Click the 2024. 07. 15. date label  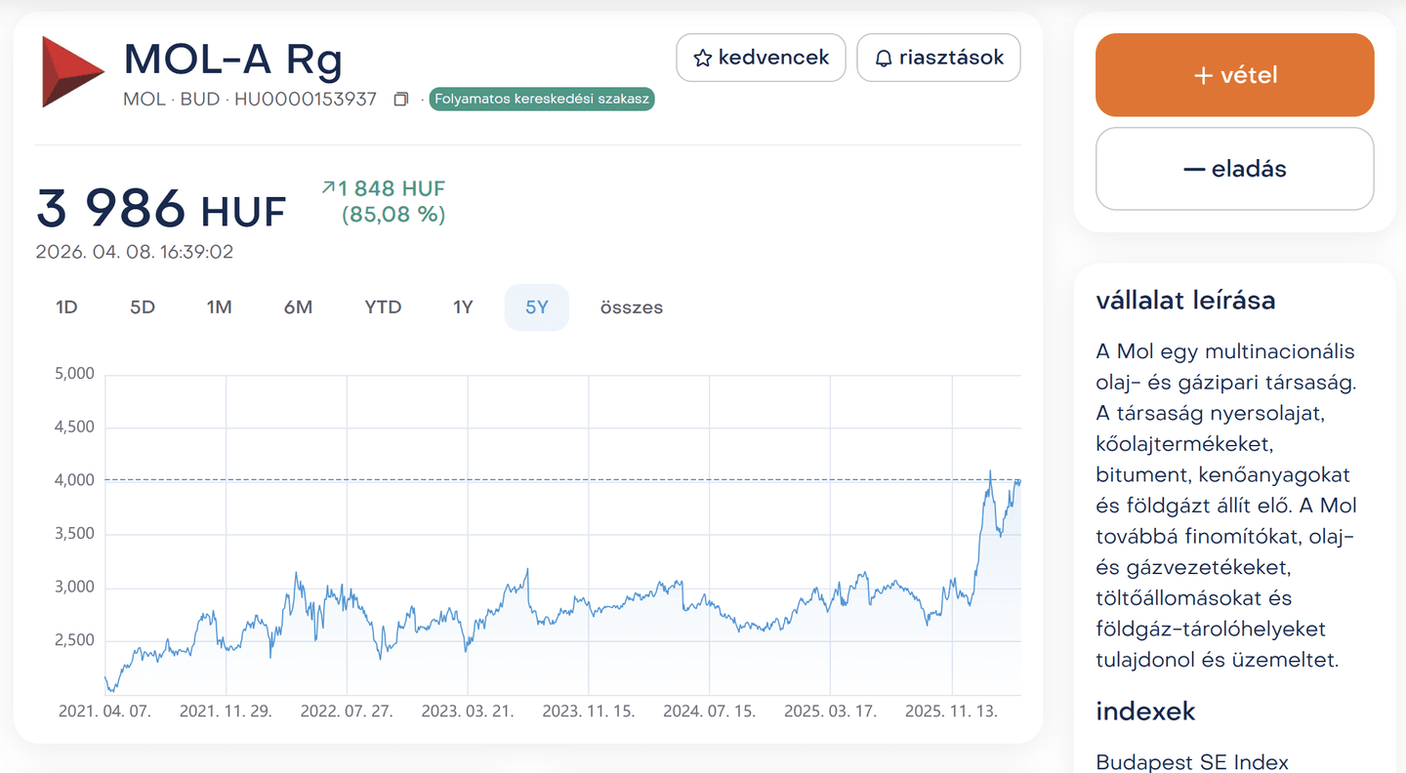[710, 712]
